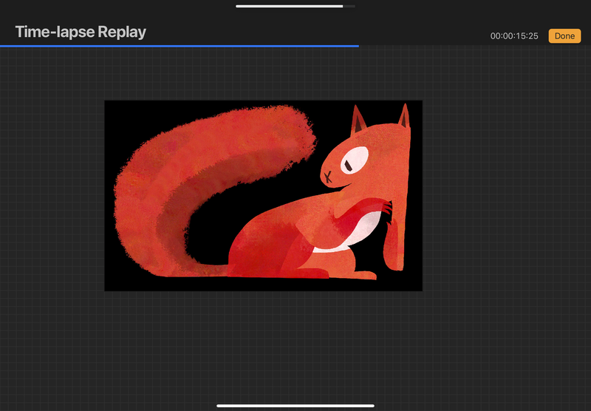Click the 00:00:15:25 timestamp readout
This screenshot has width=591, height=411.
(513, 36)
